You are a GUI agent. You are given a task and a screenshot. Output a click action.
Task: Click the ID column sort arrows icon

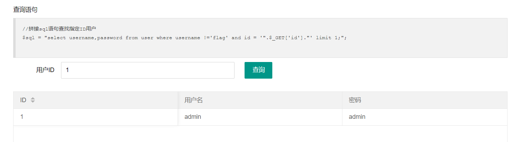point(33,100)
